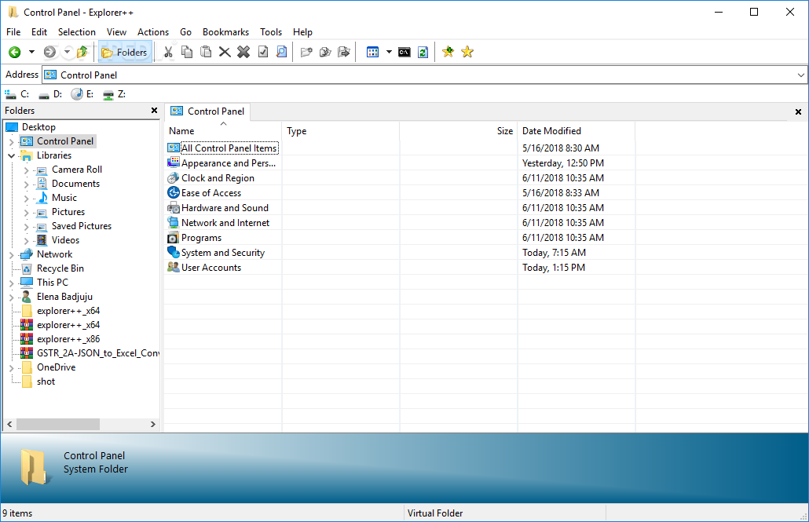809x522 pixels.
Task: Click the Search magnifier icon
Action: (282, 52)
